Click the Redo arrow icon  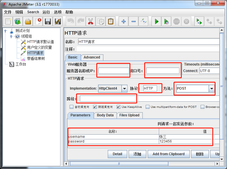(81, 21)
